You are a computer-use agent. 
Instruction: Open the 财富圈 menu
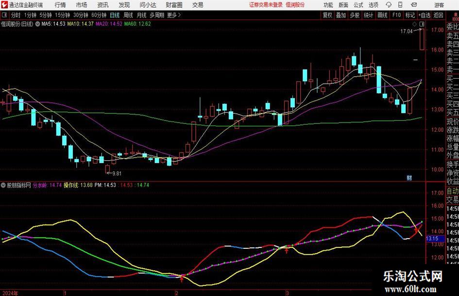pyautogui.click(x=174, y=5)
